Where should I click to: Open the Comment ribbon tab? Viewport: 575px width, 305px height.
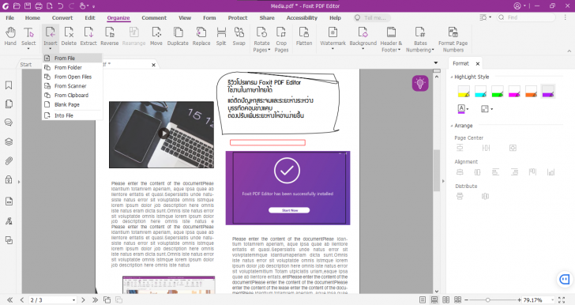pos(154,17)
